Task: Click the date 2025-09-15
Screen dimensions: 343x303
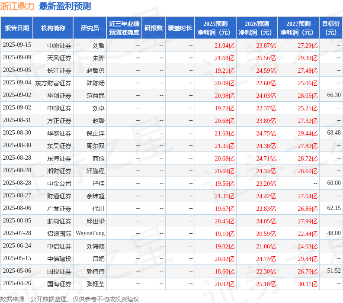Action: [x=17, y=45]
